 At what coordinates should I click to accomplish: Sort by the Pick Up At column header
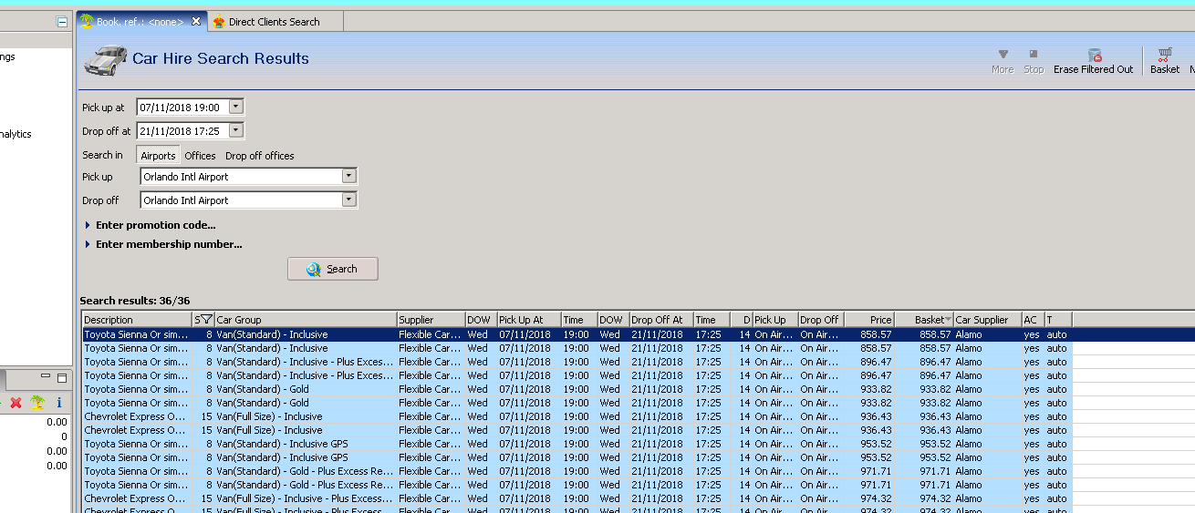529,320
